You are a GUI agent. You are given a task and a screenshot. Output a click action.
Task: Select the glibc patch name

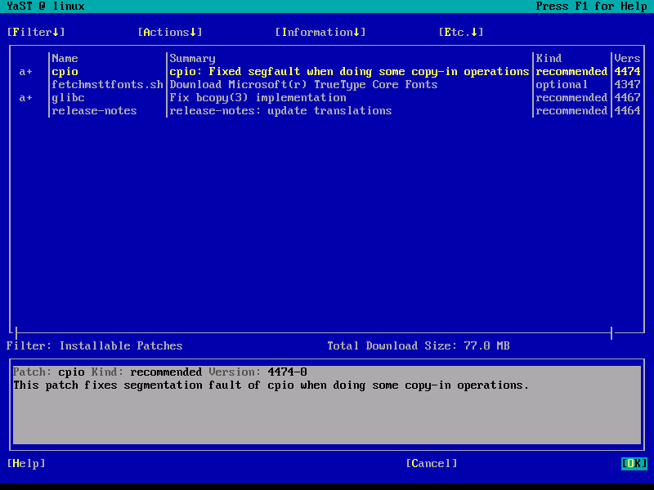pyautogui.click(x=68, y=98)
